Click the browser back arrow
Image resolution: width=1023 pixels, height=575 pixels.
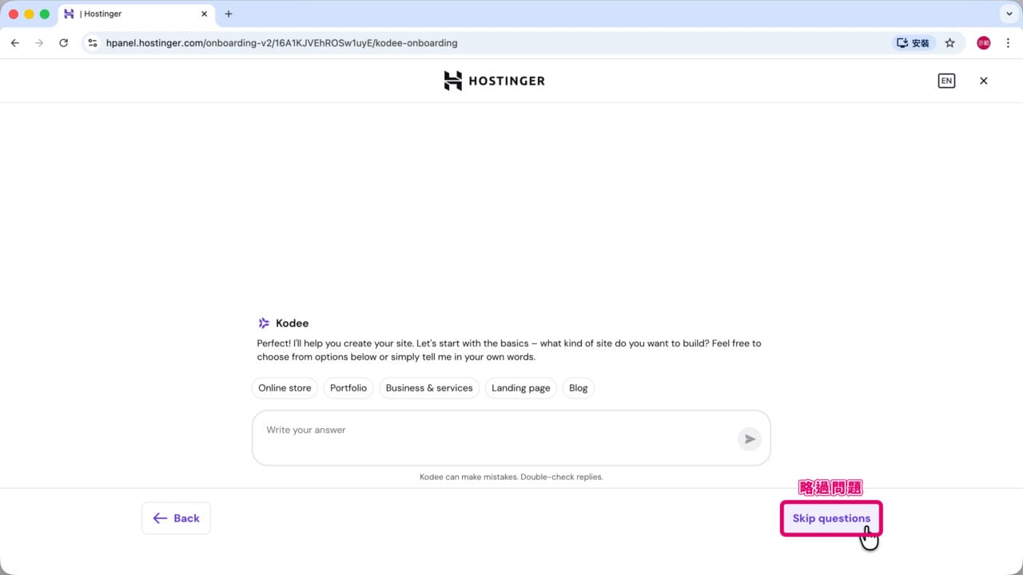(15, 43)
